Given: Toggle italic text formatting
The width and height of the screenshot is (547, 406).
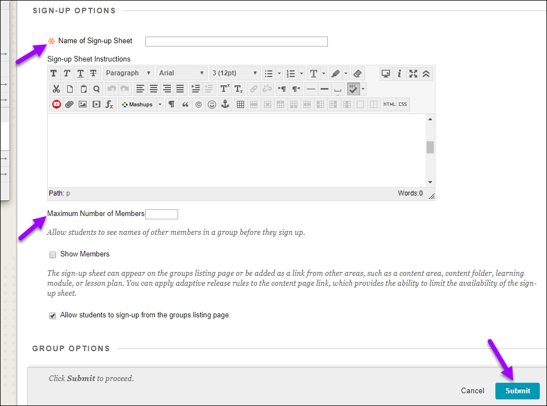Looking at the screenshot, I should coord(67,74).
